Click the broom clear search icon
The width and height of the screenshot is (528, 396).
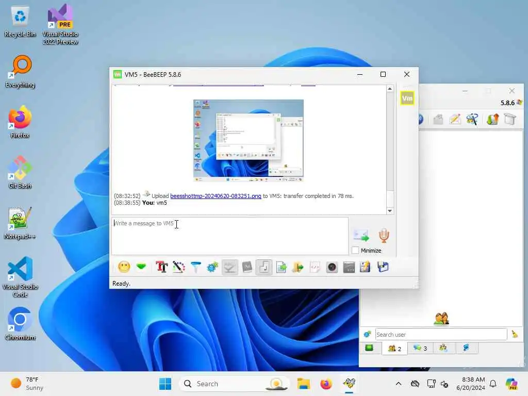coord(515,334)
